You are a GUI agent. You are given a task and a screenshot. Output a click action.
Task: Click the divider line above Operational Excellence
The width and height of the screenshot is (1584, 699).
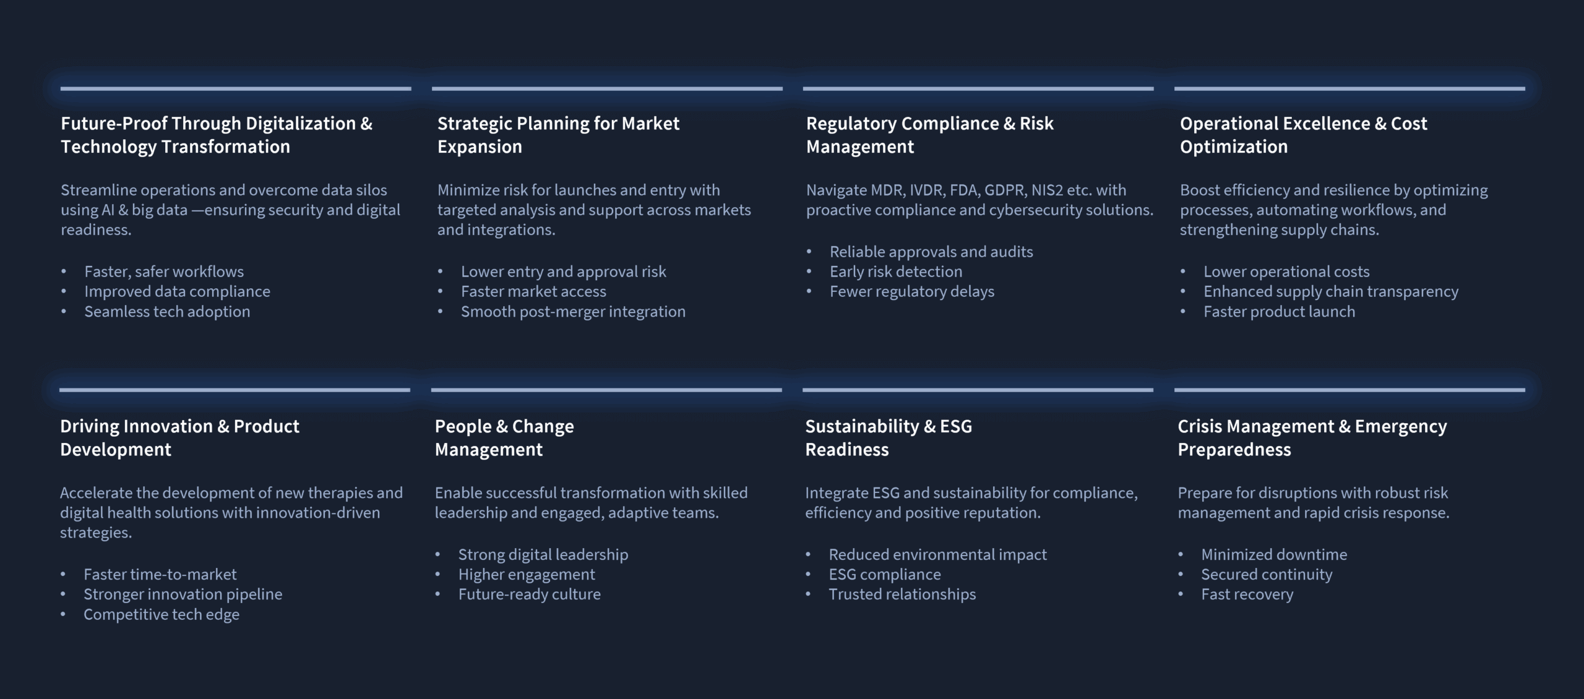[1349, 88]
